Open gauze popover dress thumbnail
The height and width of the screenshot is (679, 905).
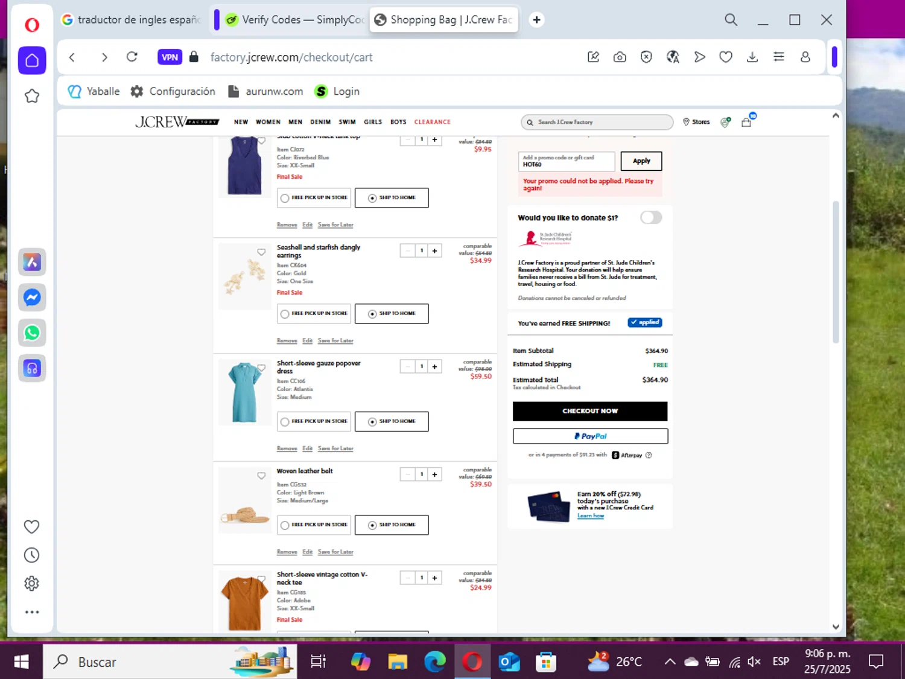point(244,392)
